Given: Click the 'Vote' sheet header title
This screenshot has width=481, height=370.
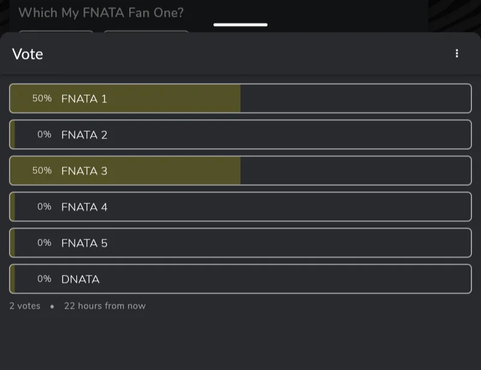Looking at the screenshot, I should point(28,54).
